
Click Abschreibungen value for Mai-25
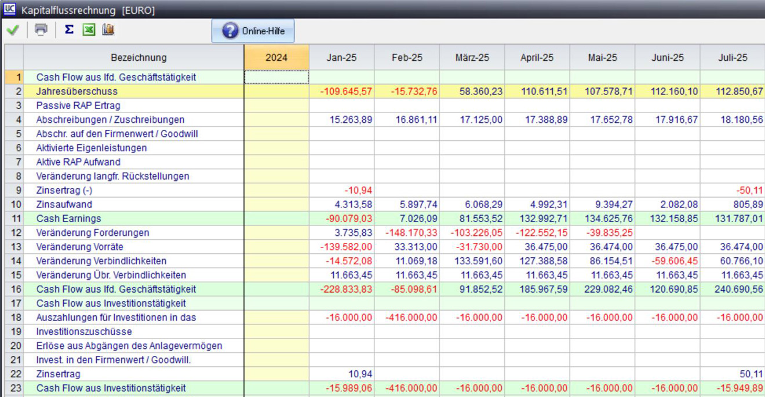tap(602, 120)
